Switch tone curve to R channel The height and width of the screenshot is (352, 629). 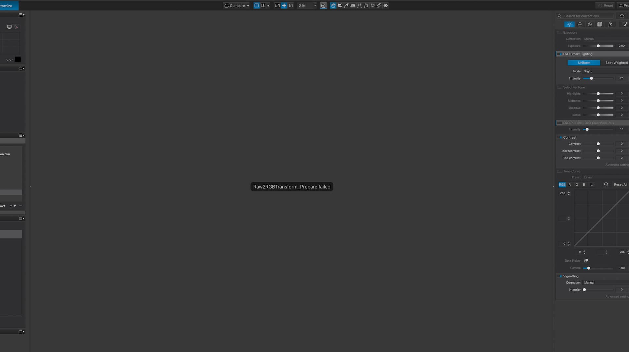pos(570,185)
